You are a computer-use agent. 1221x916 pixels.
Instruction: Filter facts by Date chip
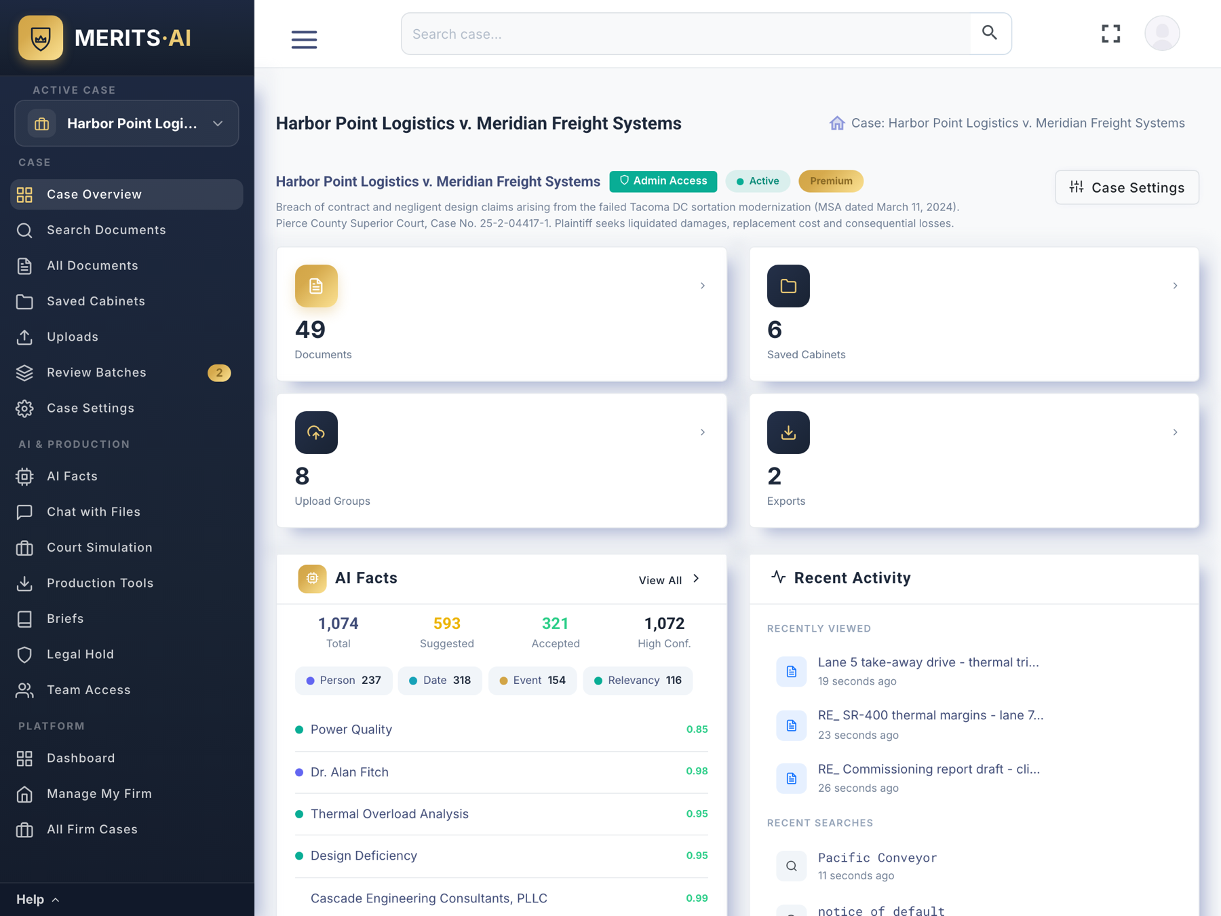440,681
